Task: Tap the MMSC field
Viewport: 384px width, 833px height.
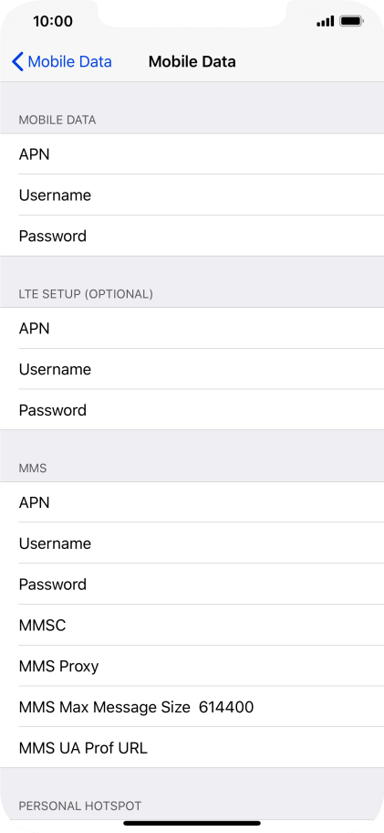Action: (192, 625)
